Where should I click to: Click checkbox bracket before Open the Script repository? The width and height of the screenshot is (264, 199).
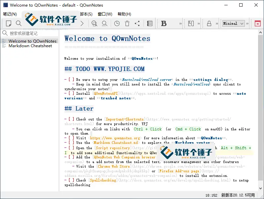(x=71, y=148)
